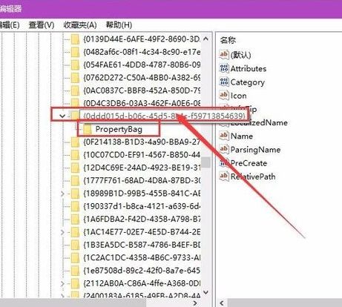Click the folder icon of {1e87508d key
The height and width of the screenshot is (307, 342).
point(75,271)
